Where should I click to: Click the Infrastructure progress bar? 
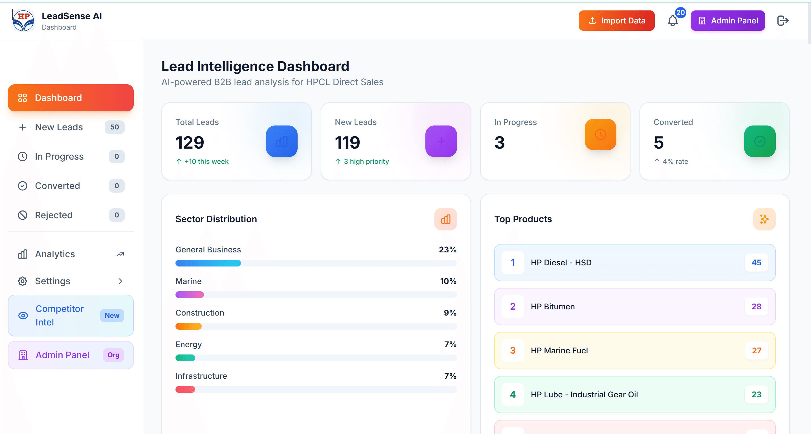point(316,389)
